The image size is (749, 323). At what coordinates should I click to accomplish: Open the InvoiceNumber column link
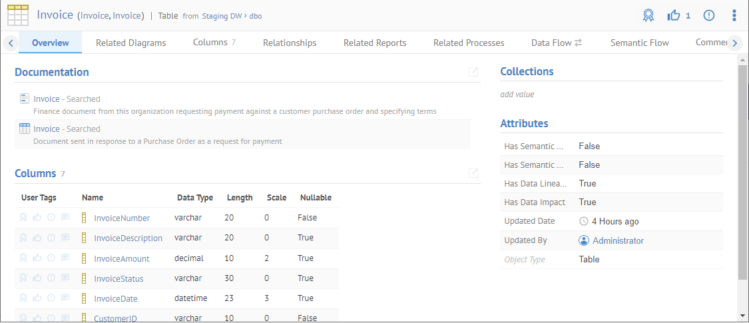(x=122, y=218)
